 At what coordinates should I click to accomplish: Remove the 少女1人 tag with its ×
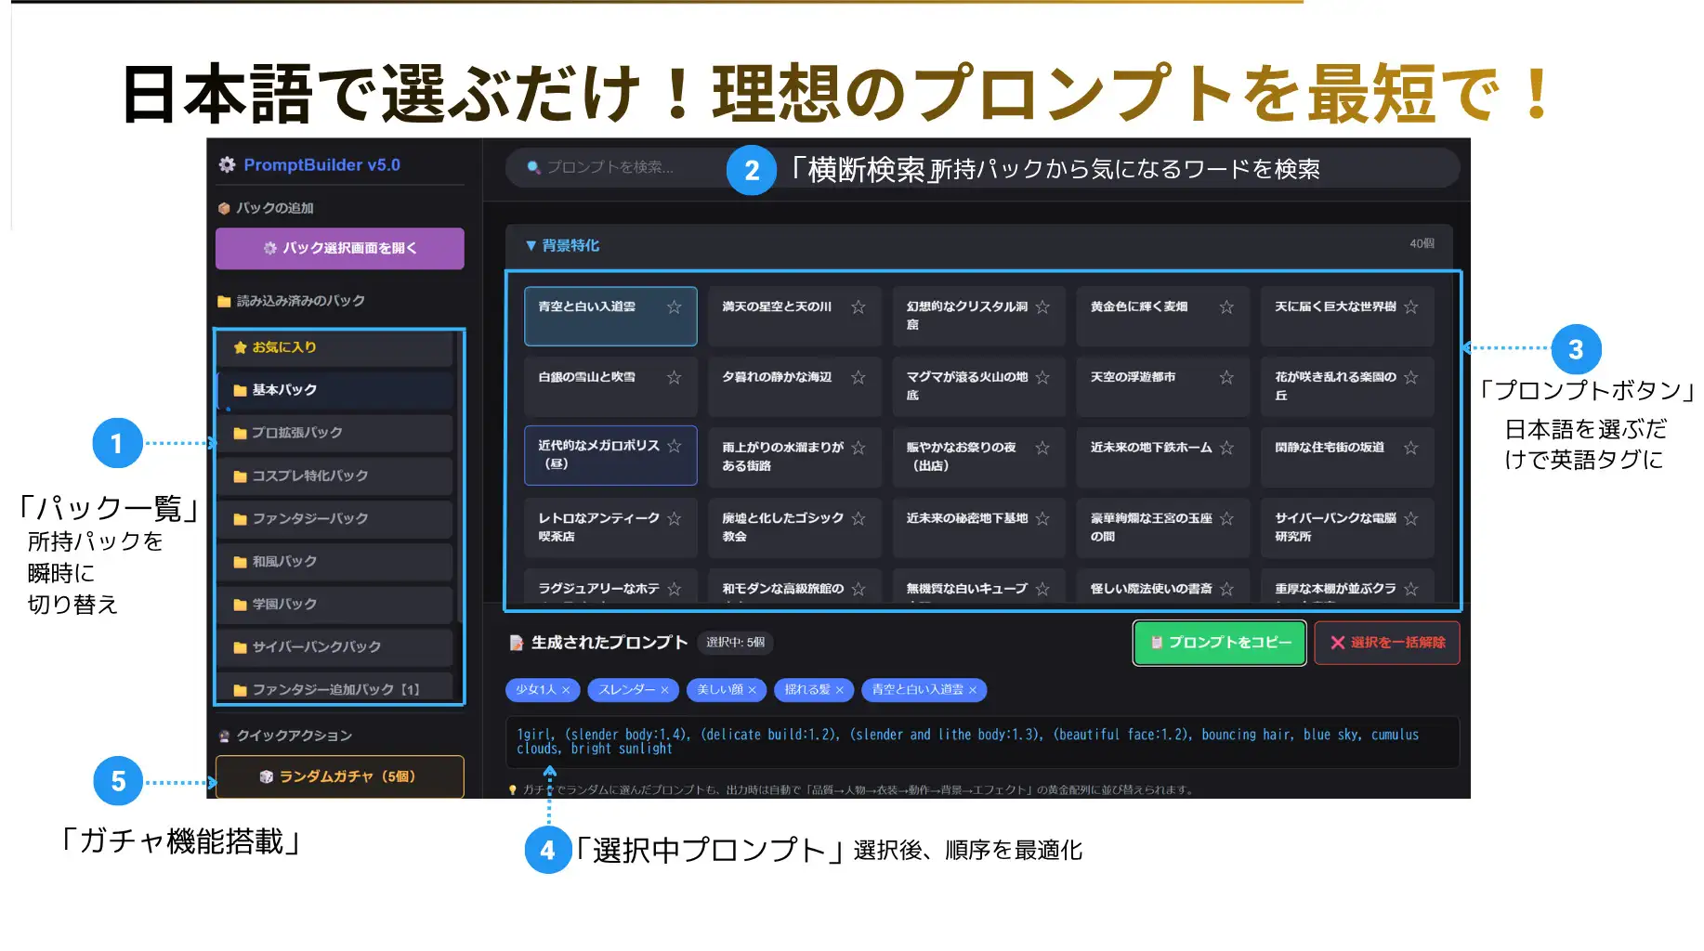(x=566, y=690)
